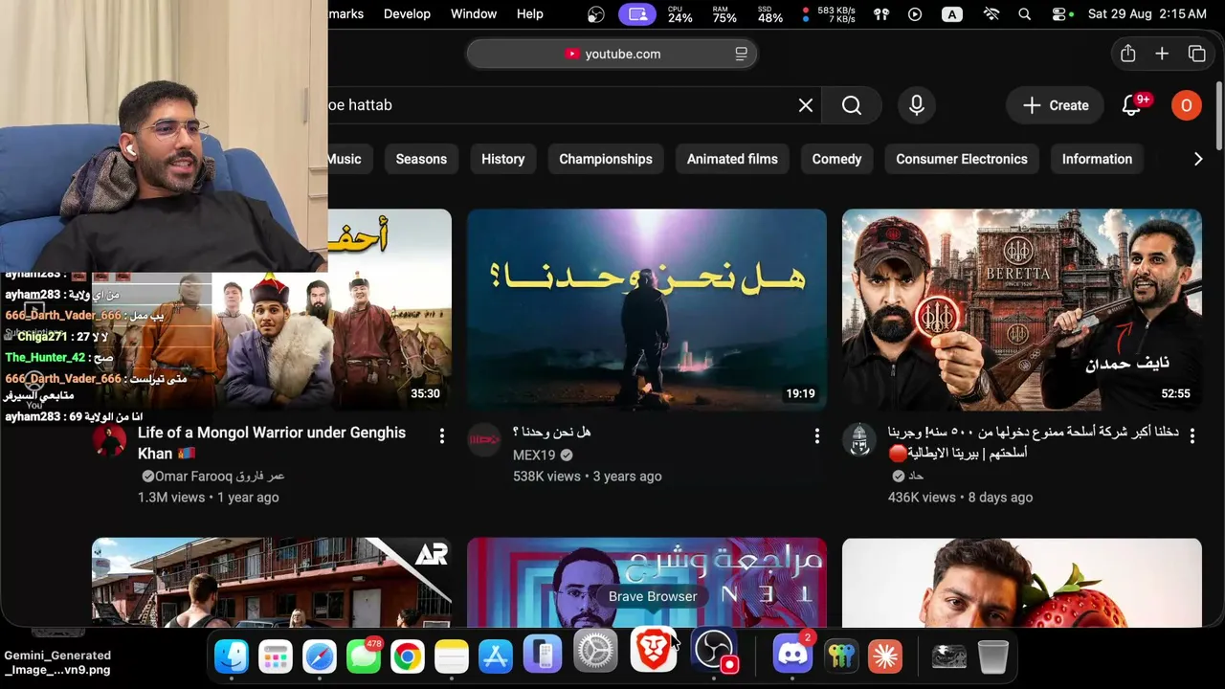The height and width of the screenshot is (689, 1225).
Task: Open the SSD usage menu bar monitor
Action: pos(770,14)
